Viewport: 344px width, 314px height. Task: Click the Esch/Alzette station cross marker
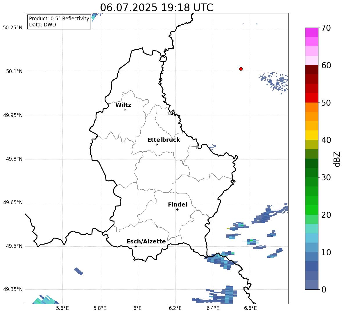pyautogui.click(x=136, y=246)
